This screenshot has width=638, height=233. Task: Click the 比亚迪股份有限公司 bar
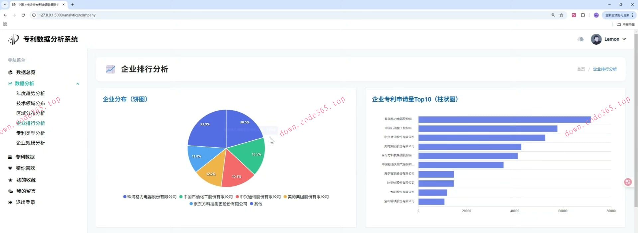tap(436, 183)
